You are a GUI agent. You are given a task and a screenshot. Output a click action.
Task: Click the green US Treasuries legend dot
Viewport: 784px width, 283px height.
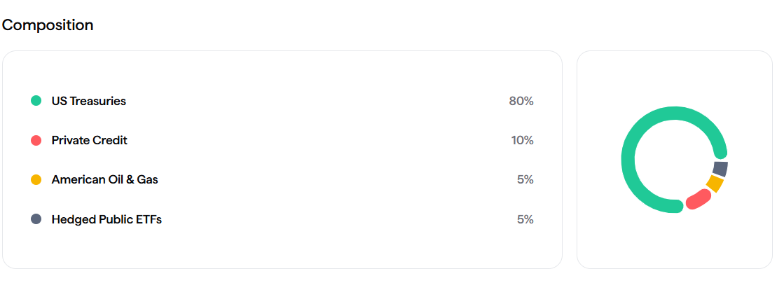click(36, 101)
